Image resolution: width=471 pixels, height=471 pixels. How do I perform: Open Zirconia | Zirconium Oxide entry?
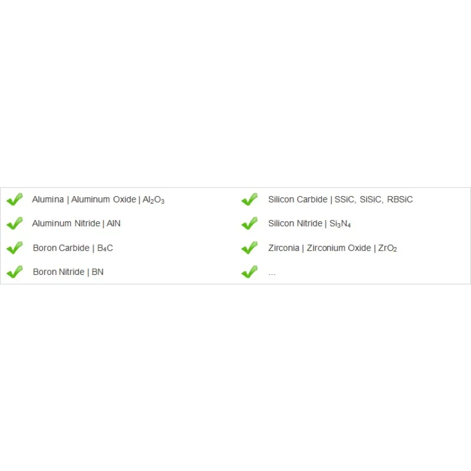pyautogui.click(x=333, y=248)
